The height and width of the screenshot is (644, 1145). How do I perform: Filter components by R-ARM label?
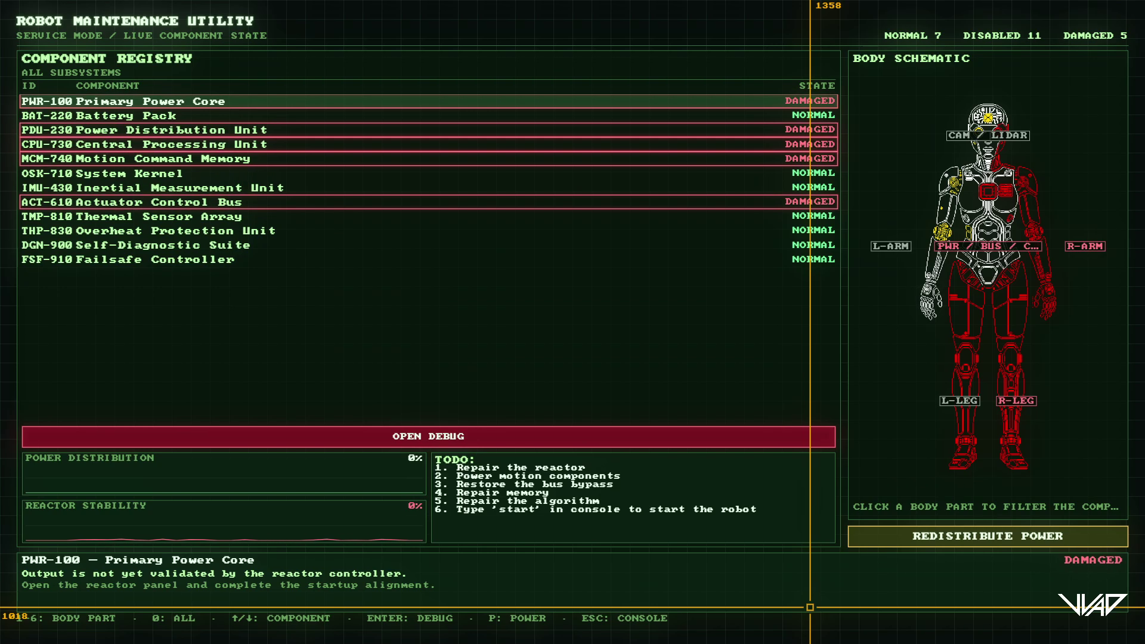click(x=1085, y=246)
